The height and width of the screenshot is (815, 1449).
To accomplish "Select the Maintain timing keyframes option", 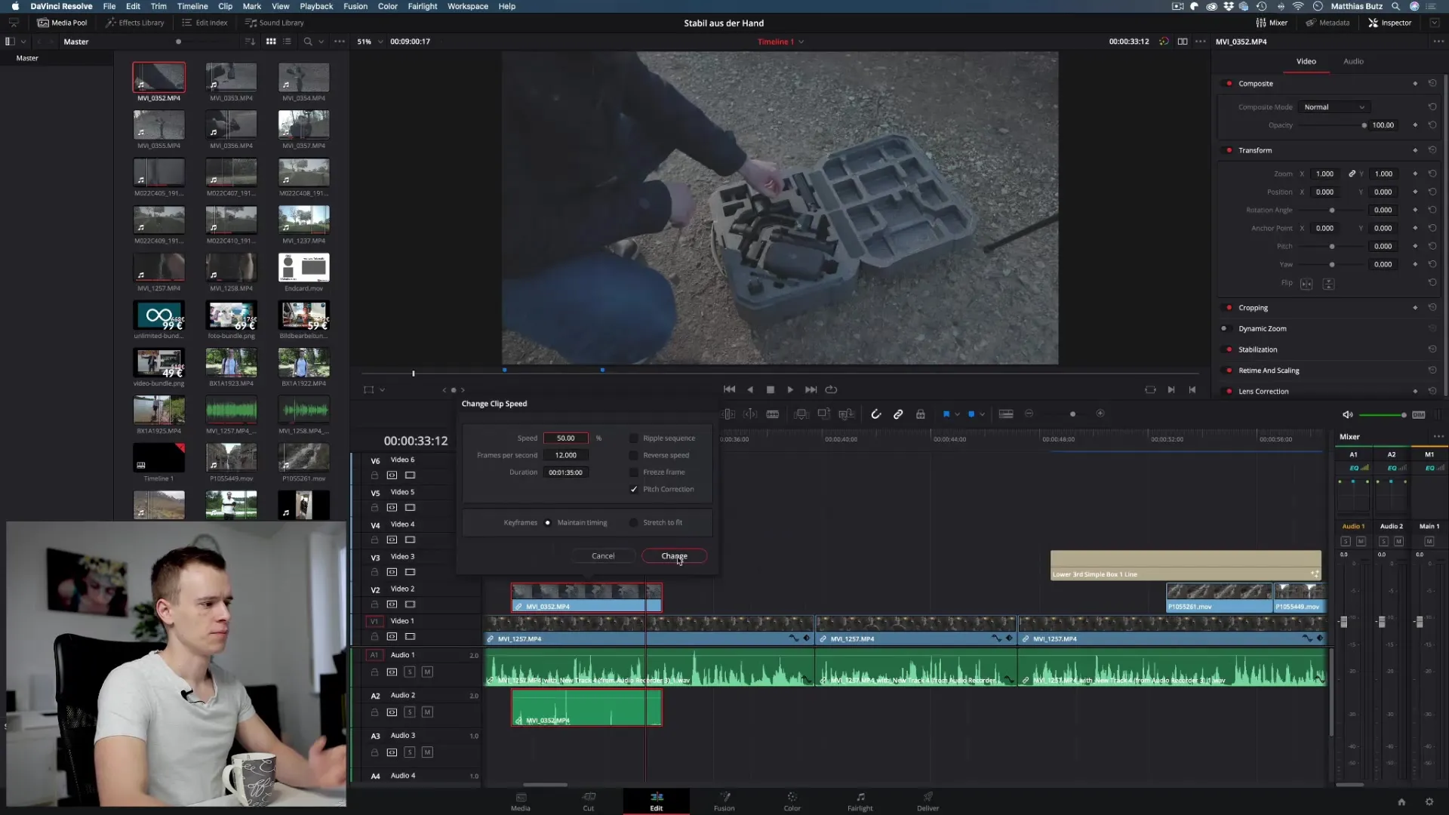I will (x=548, y=522).
